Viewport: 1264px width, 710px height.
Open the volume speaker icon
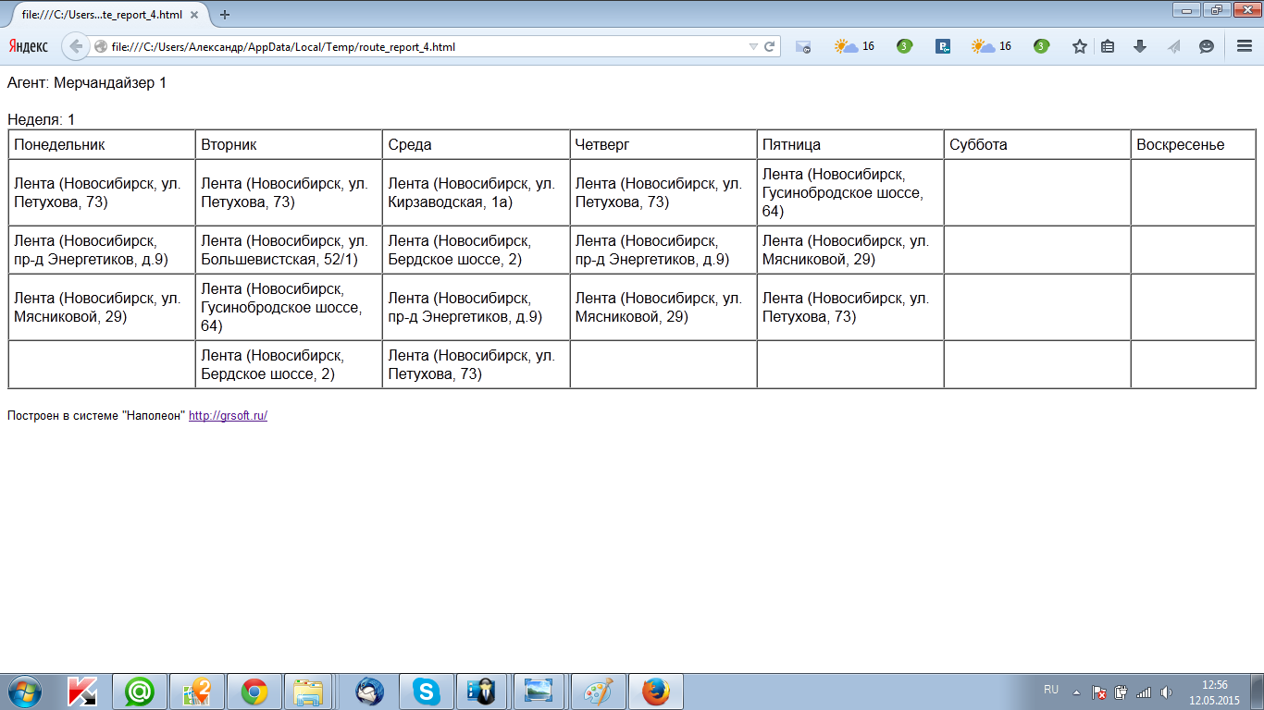click(x=1166, y=692)
